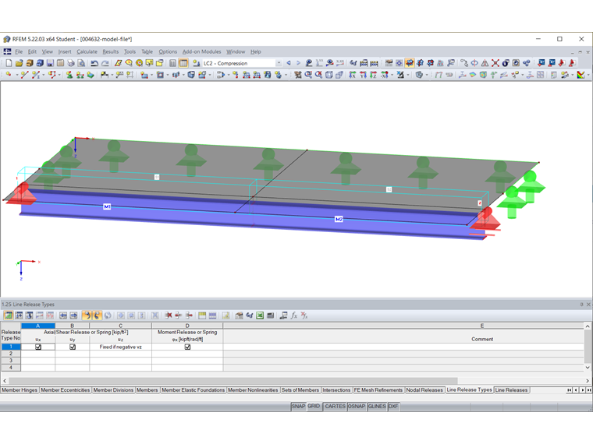The height and width of the screenshot is (444, 593).
Task: Expand the dropdown arrow next to -X view icon
Action: pos(392,75)
